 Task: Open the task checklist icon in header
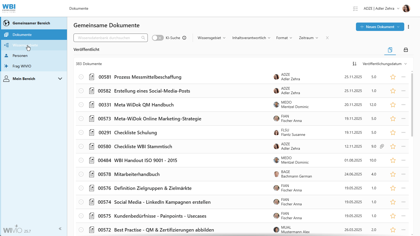click(x=355, y=9)
